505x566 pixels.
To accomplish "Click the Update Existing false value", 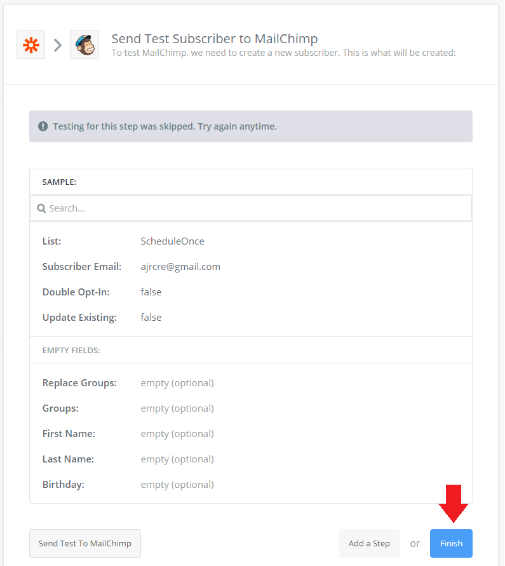I will (x=151, y=318).
